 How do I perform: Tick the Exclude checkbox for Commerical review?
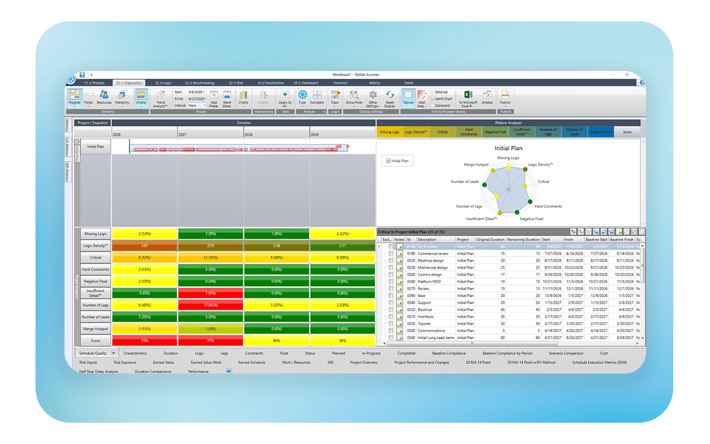click(x=390, y=253)
